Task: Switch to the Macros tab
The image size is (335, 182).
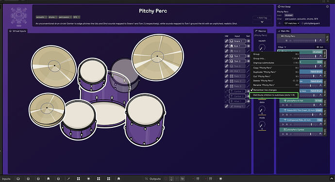Action: tap(260, 31)
